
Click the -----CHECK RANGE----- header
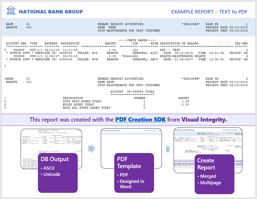click(137, 40)
